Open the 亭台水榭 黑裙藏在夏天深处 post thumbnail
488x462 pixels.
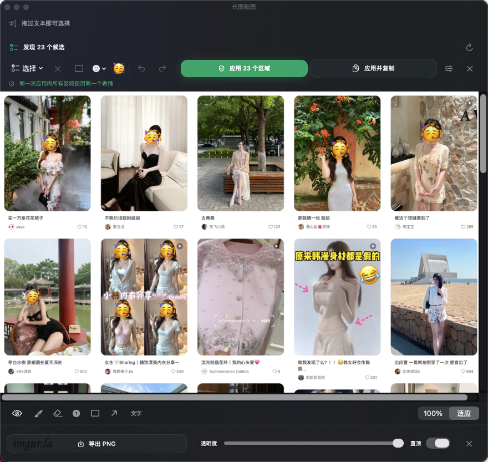pyautogui.click(x=47, y=297)
